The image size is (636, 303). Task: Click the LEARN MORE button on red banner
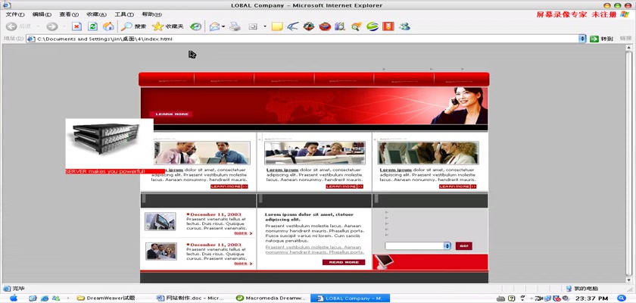(171, 114)
